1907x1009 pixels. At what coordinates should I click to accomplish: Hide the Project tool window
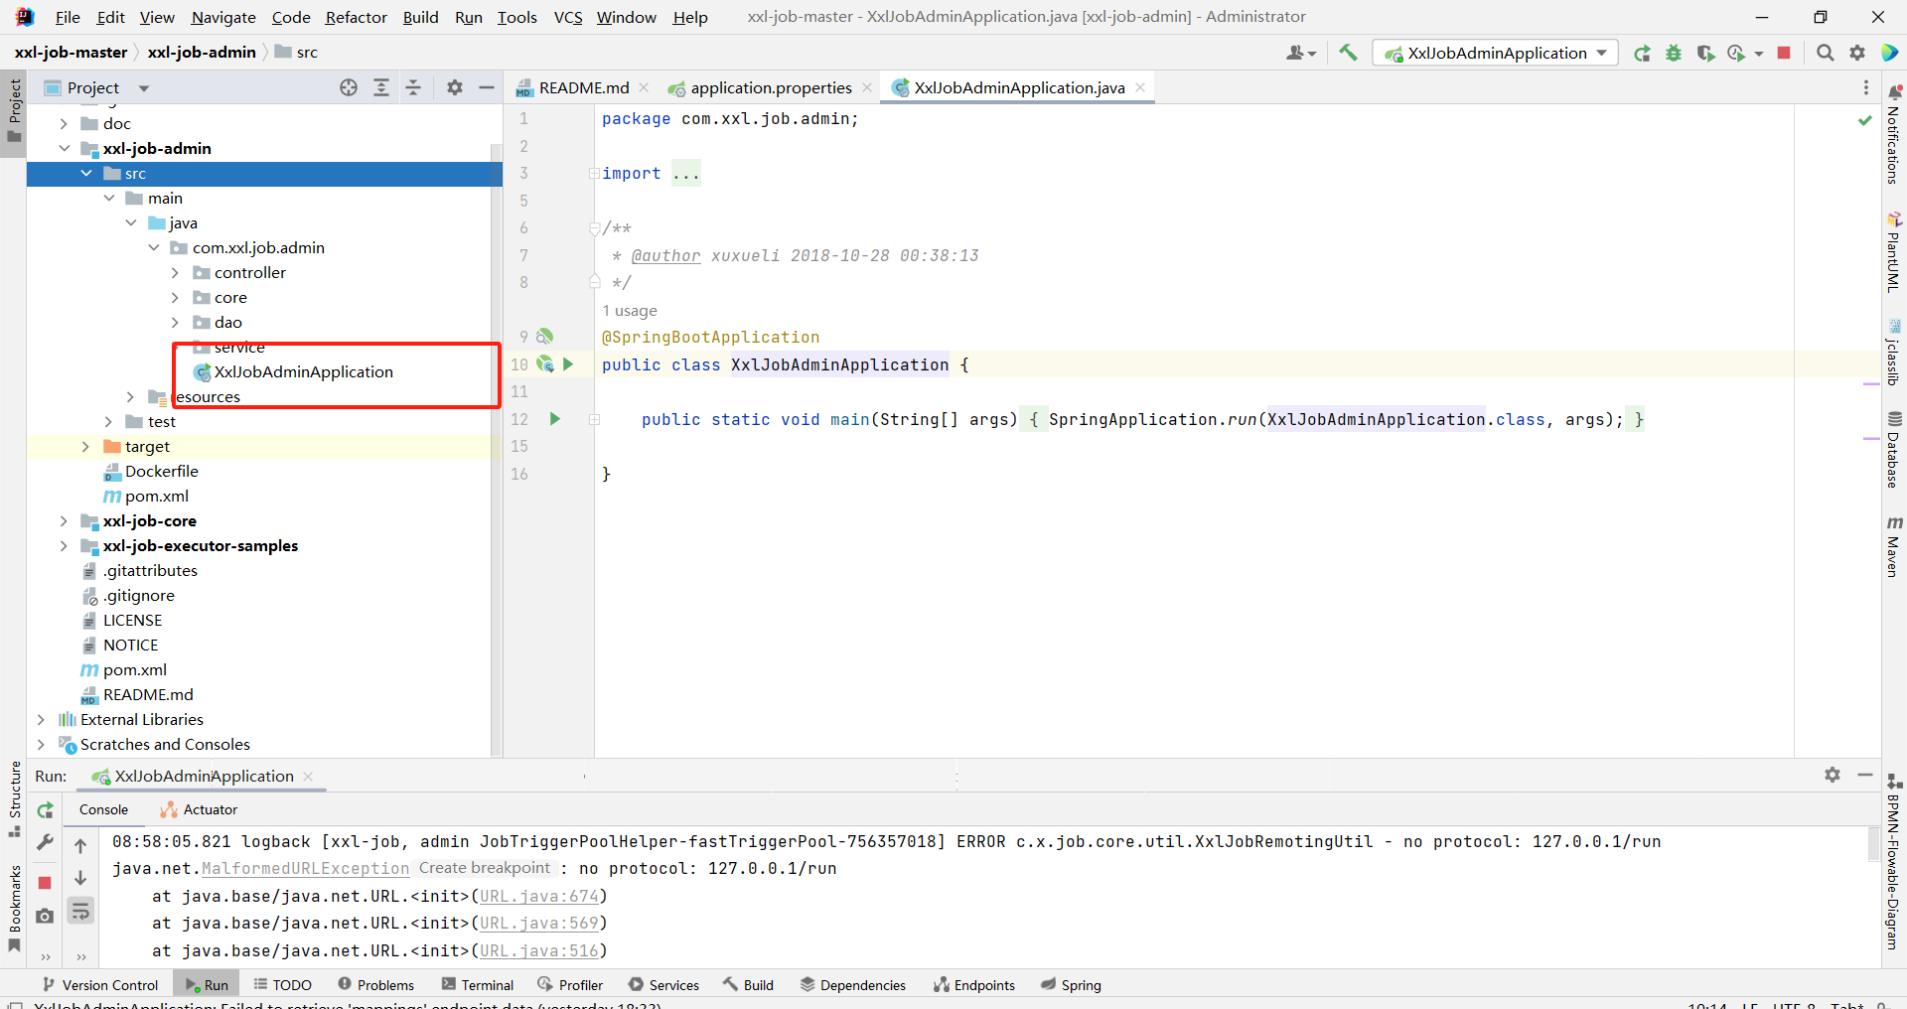tap(487, 87)
